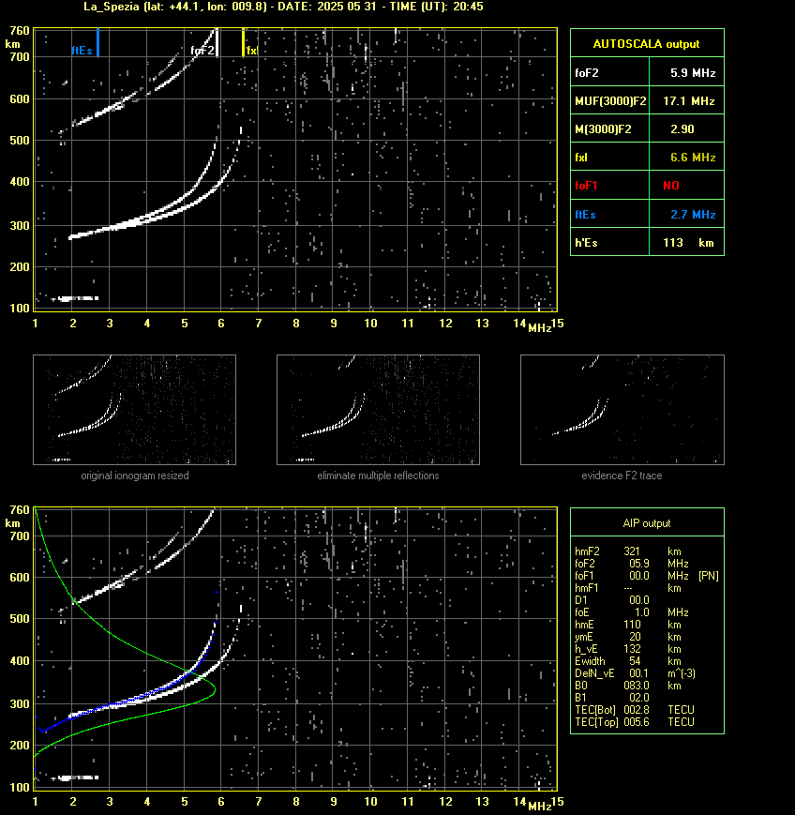
Task: Select the hmE '110' value
Action: (632, 625)
